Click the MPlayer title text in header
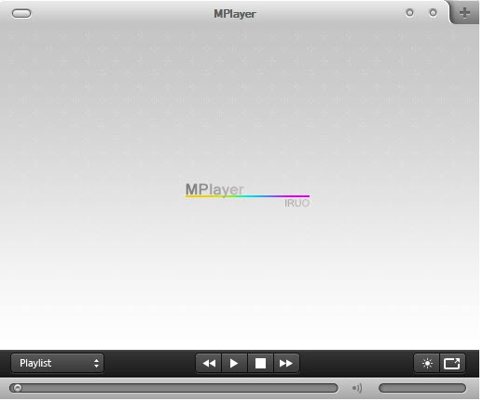Image resolution: width=483 pixels, height=401 pixels. (x=235, y=14)
